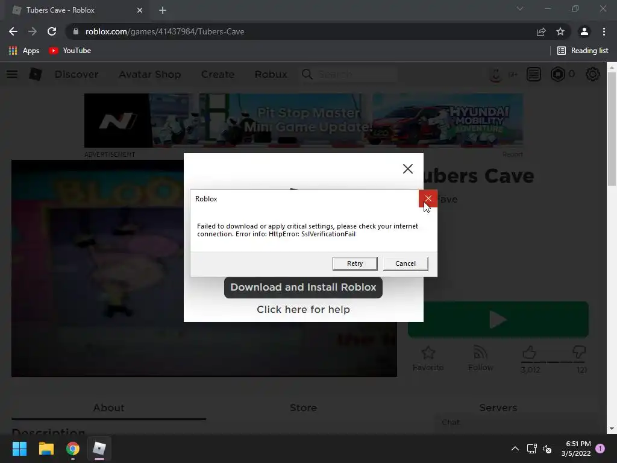Image resolution: width=617 pixels, height=463 pixels.
Task: Open the Click here for help link
Action: click(303, 309)
